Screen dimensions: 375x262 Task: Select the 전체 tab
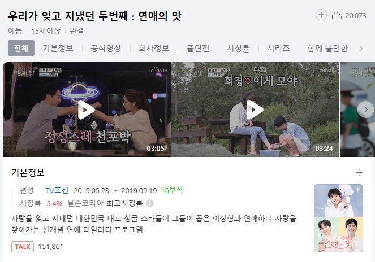click(x=21, y=48)
